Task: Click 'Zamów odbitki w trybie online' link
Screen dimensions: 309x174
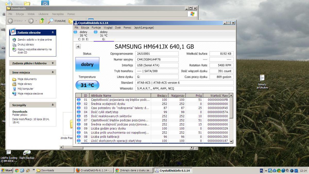Action: [35, 40]
